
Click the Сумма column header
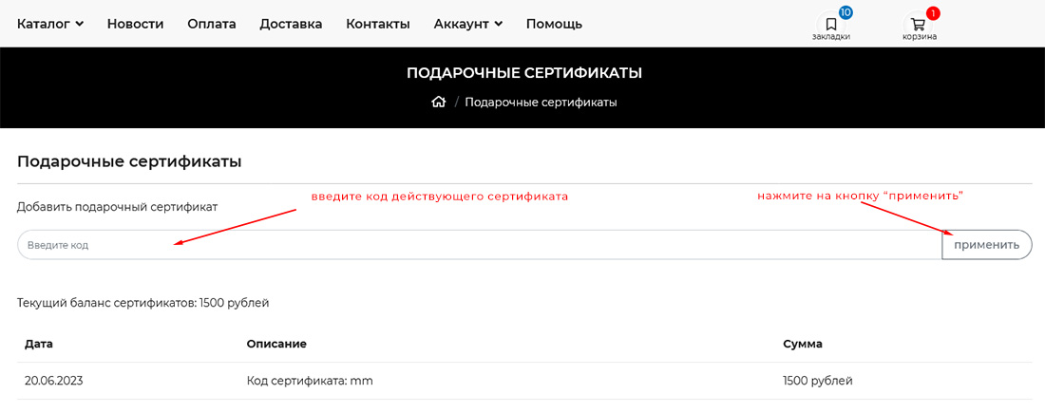coord(803,344)
